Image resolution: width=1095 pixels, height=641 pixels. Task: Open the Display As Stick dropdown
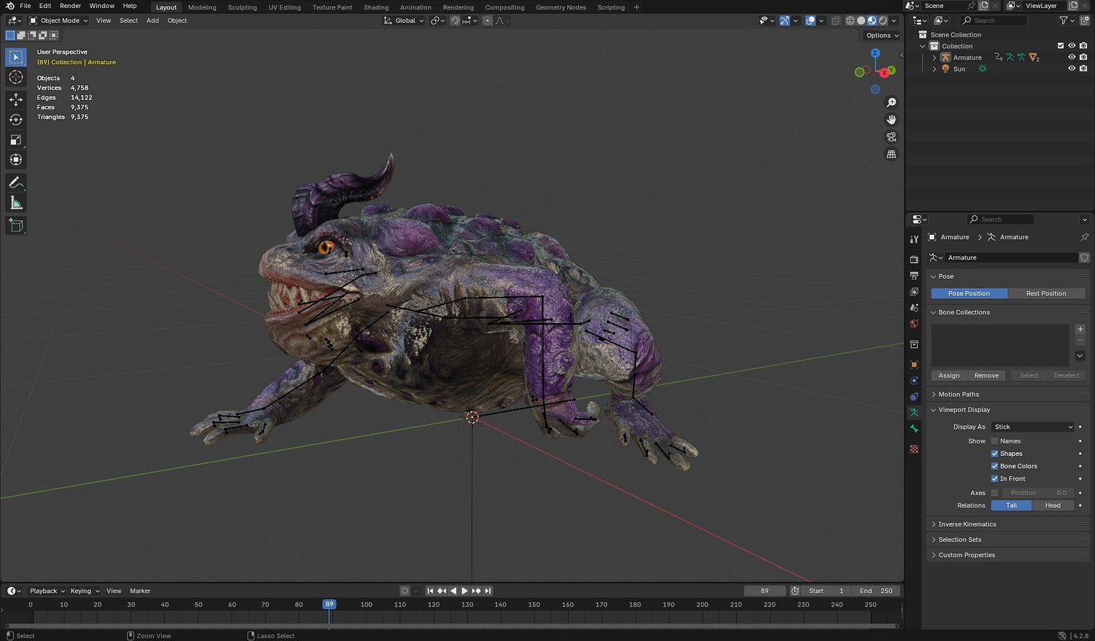coord(1033,427)
